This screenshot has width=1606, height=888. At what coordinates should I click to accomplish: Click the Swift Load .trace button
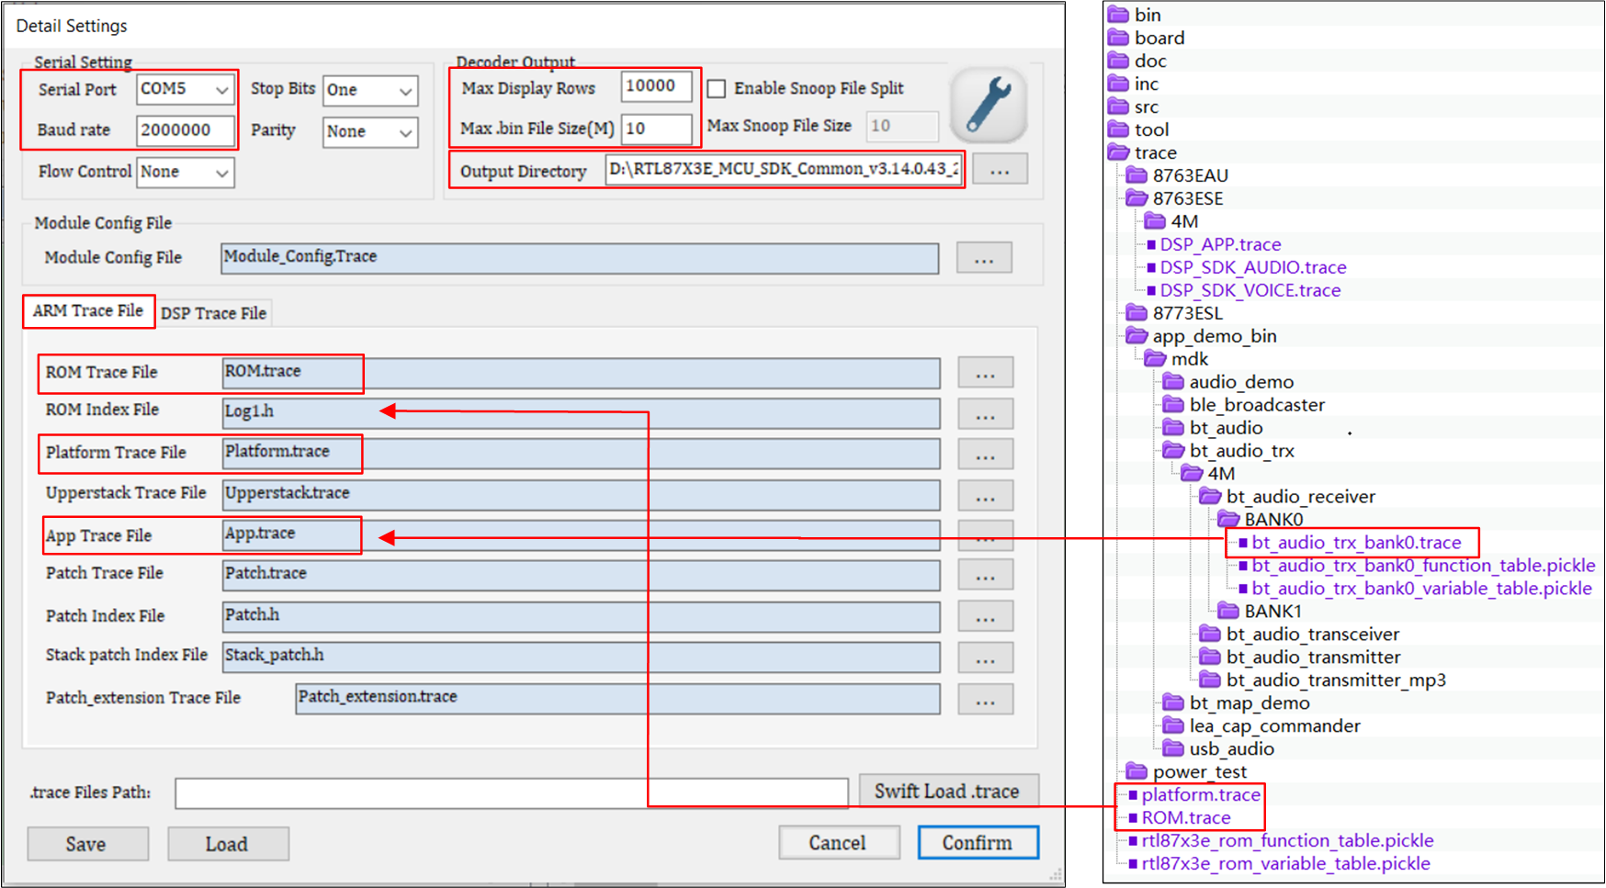pyautogui.click(x=947, y=792)
